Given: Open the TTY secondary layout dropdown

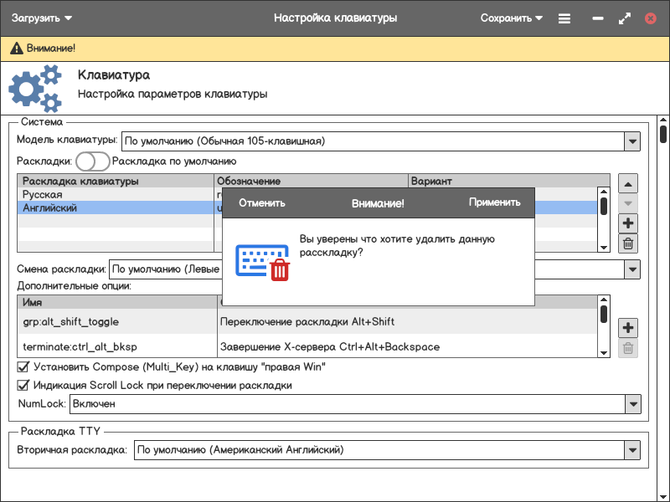Looking at the screenshot, I should pos(632,450).
